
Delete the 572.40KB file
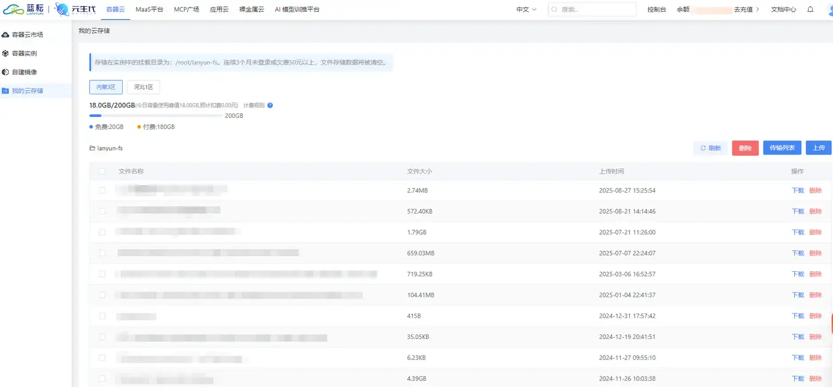pyautogui.click(x=816, y=211)
